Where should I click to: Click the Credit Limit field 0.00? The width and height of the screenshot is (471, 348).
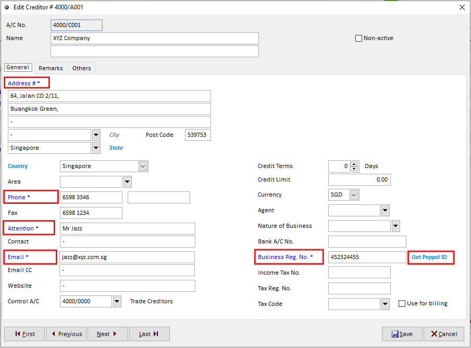360,179
